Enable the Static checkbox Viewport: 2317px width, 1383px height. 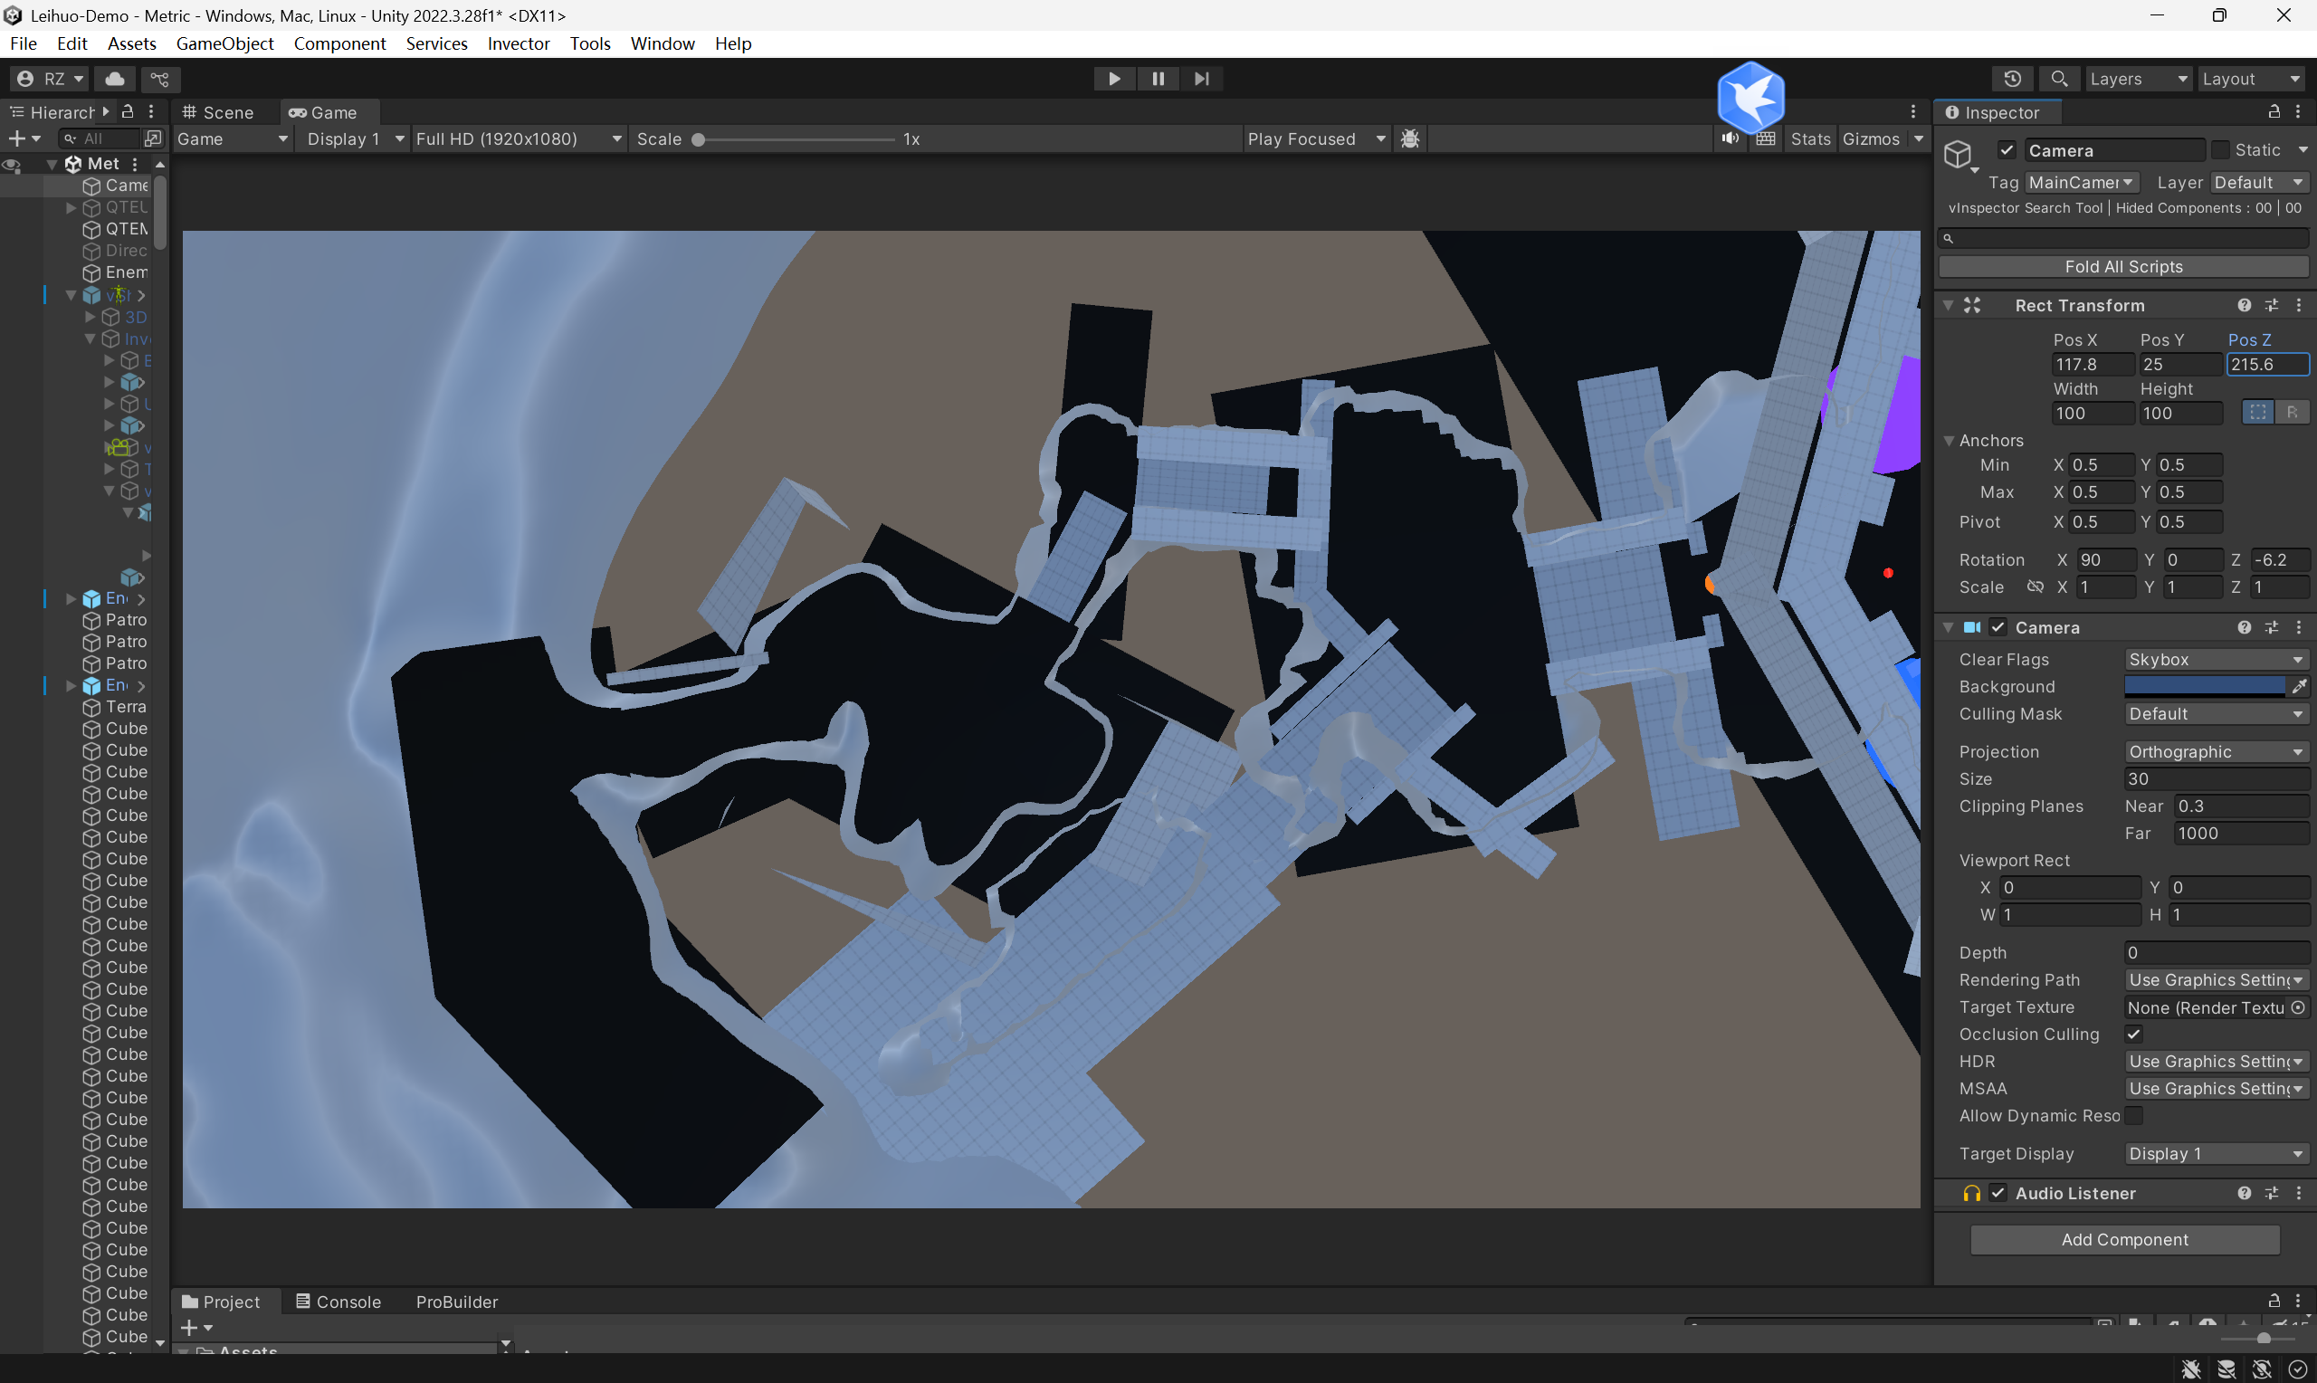point(2221,150)
